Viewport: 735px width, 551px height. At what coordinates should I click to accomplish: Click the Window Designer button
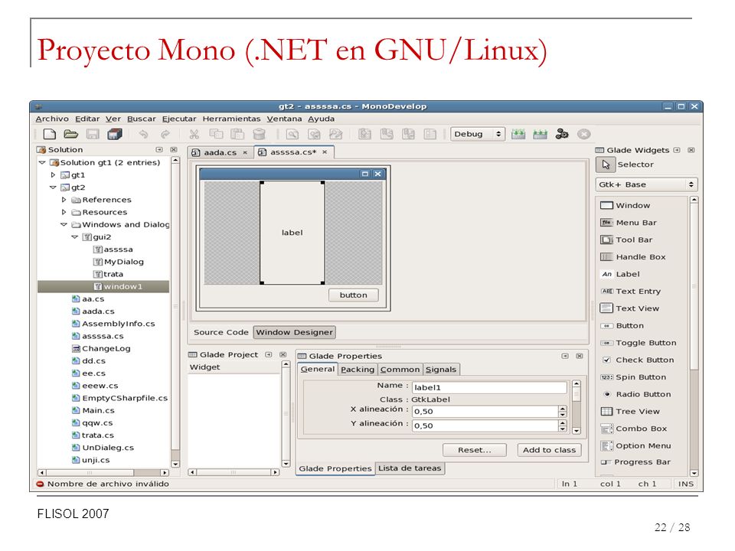coord(294,332)
